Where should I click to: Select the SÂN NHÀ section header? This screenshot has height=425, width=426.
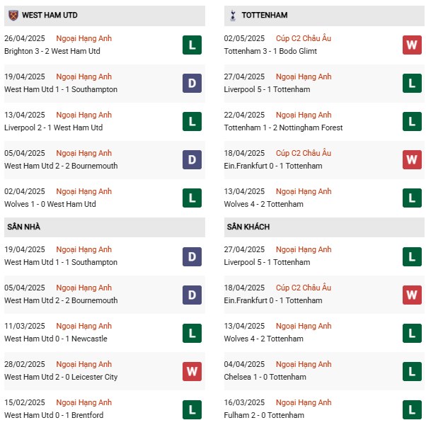tap(105, 227)
